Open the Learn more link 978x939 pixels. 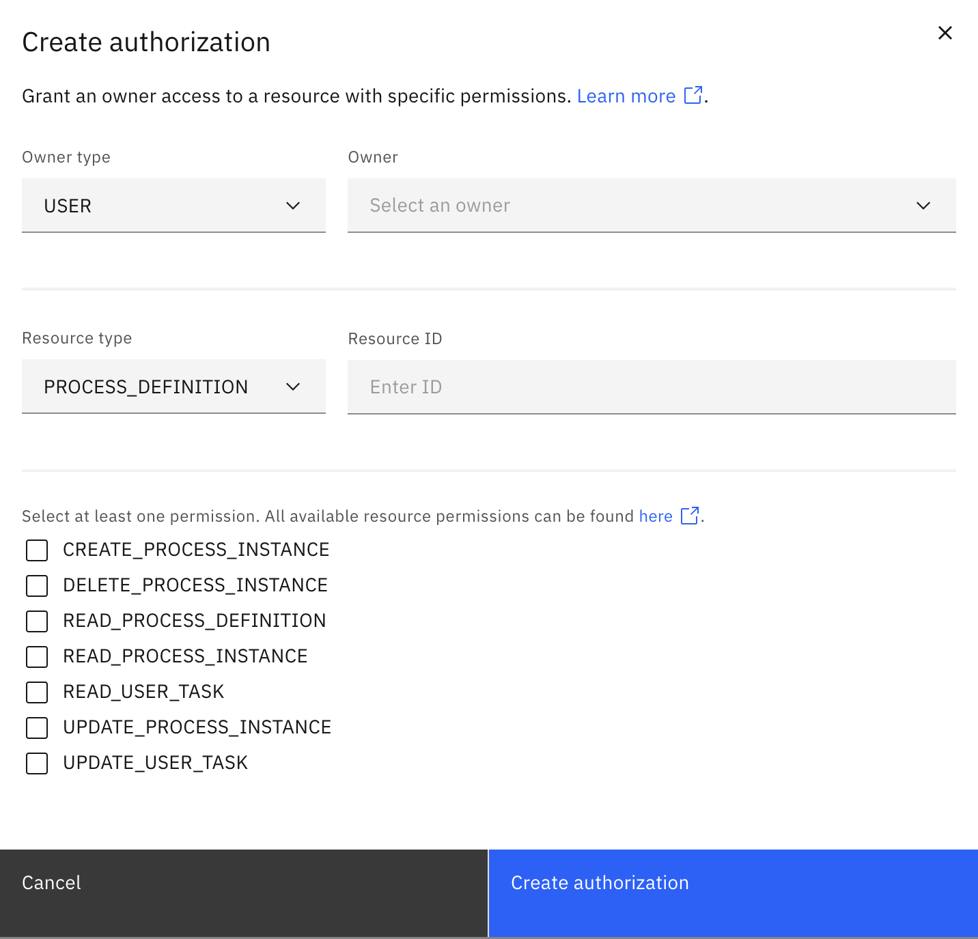pos(626,96)
